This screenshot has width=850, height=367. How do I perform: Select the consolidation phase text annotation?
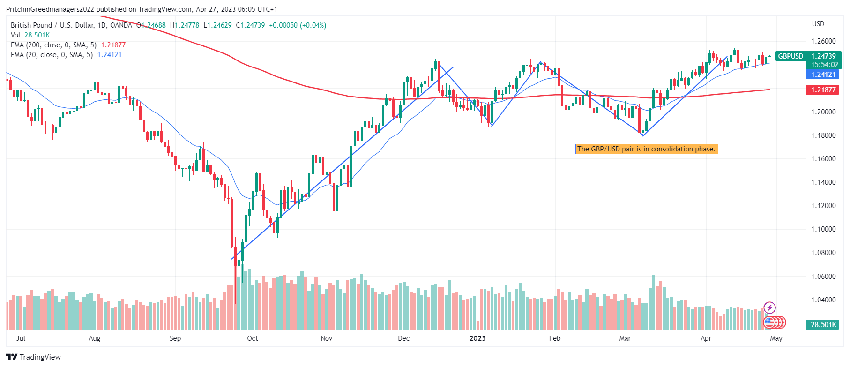[646, 149]
